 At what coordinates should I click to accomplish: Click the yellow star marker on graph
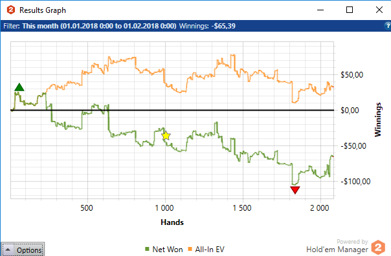[x=166, y=136]
